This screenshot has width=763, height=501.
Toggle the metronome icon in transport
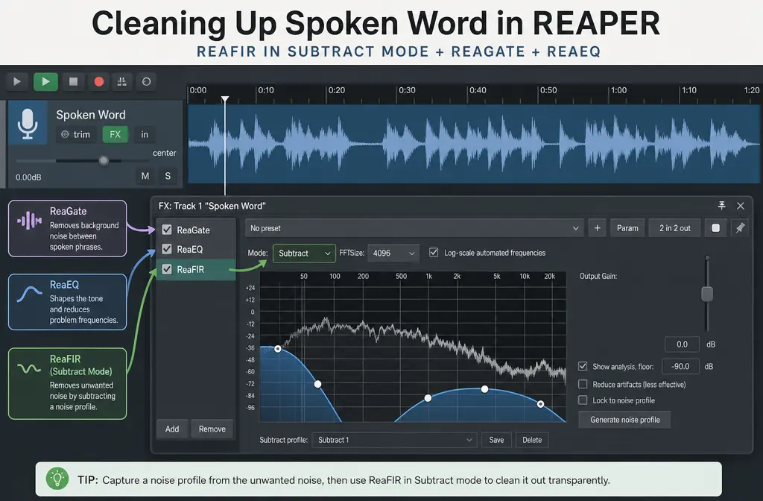tap(121, 82)
